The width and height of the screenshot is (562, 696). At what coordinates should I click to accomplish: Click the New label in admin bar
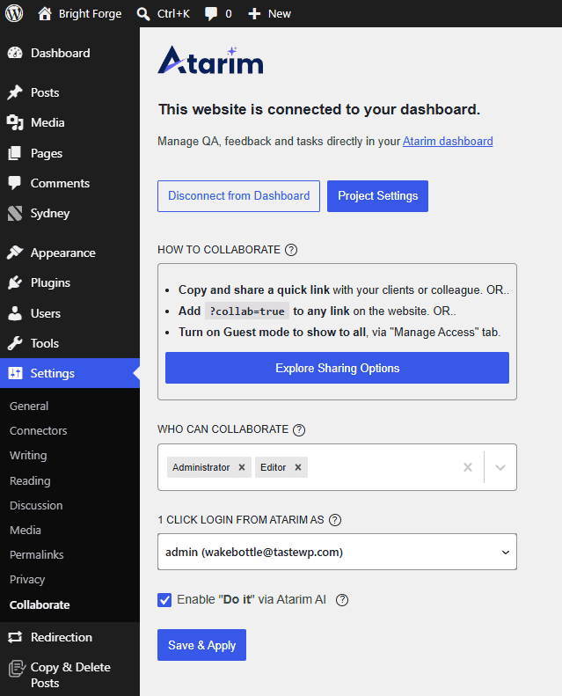[x=280, y=14]
